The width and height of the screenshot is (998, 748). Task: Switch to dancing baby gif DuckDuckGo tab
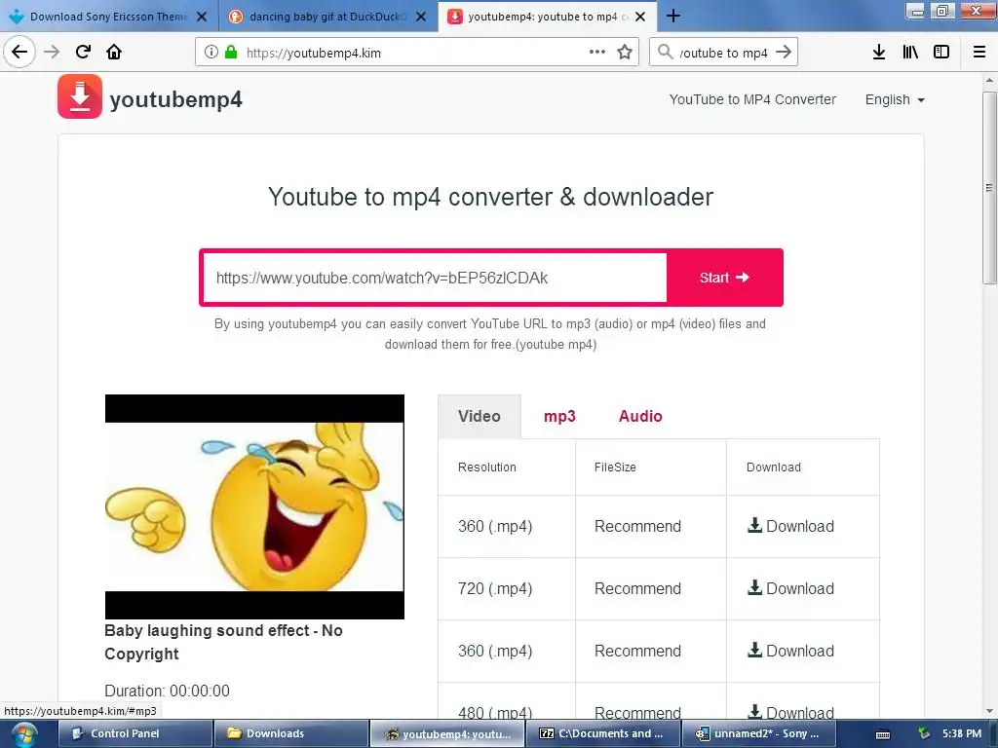coord(327,17)
